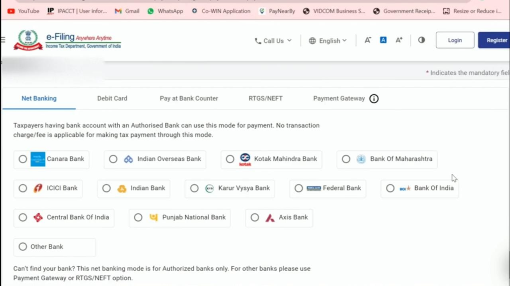Click the e-Filing Income Tax logo
Viewport: 510px width, 286px height.
pos(67,40)
